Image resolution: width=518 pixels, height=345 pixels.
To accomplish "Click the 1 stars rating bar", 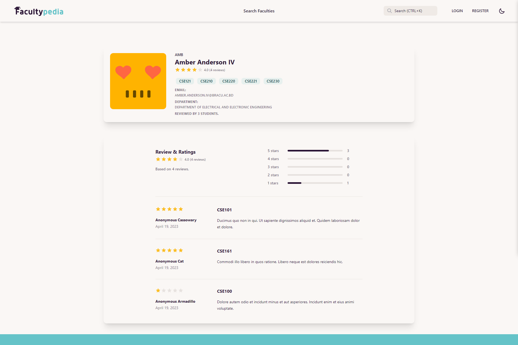I will [315, 183].
